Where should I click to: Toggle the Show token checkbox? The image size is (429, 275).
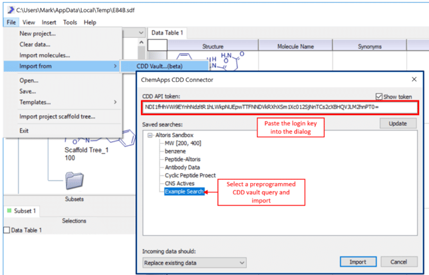[379, 97]
